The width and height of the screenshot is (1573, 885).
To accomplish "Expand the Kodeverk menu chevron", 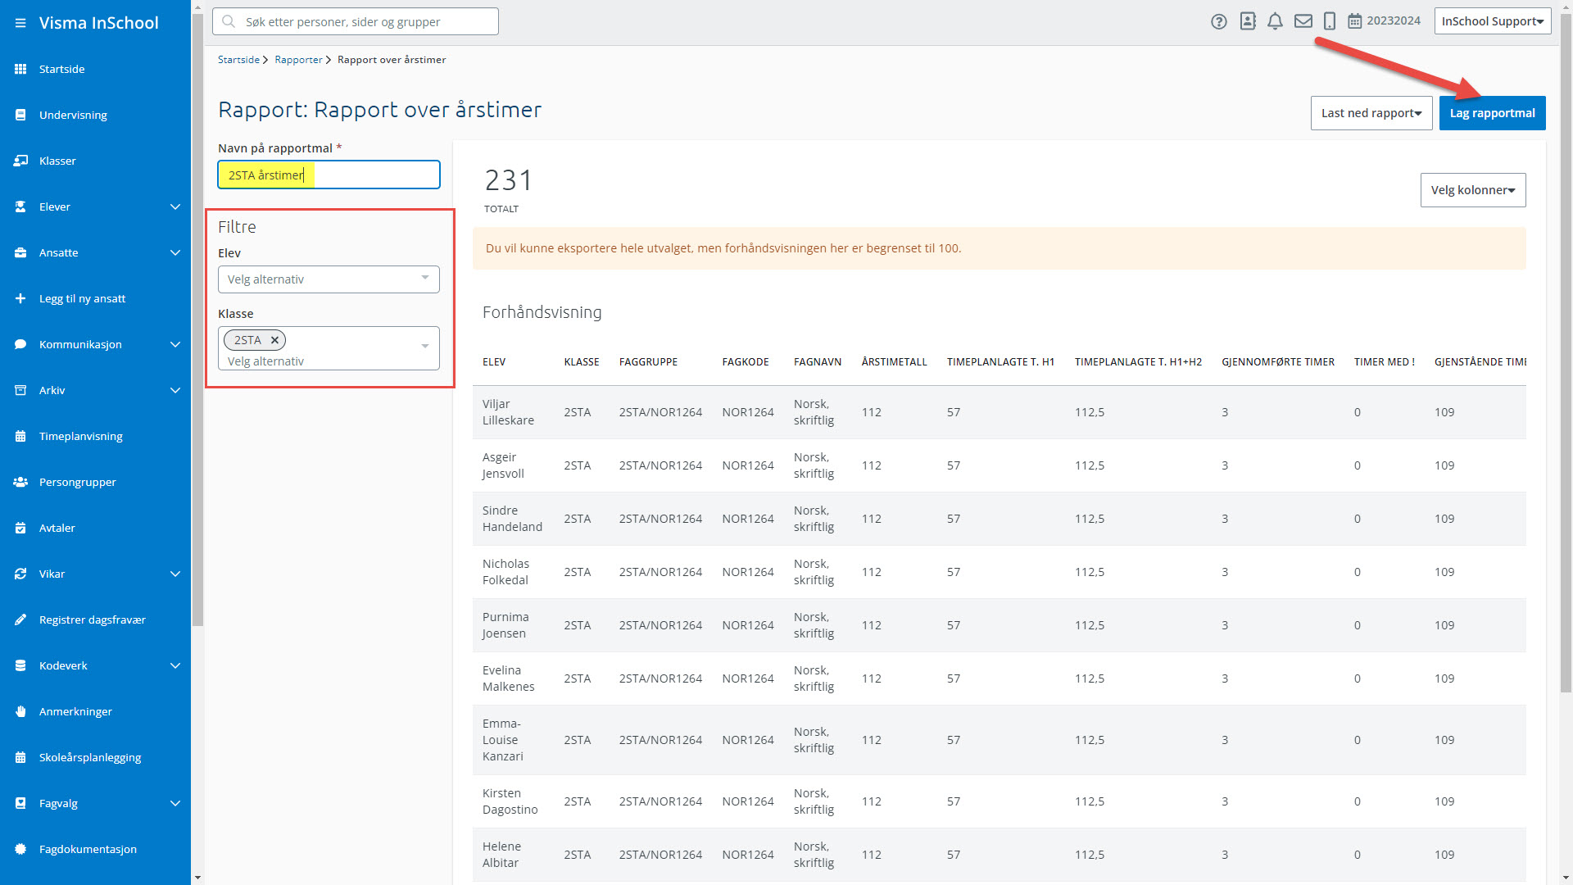I will (175, 665).
